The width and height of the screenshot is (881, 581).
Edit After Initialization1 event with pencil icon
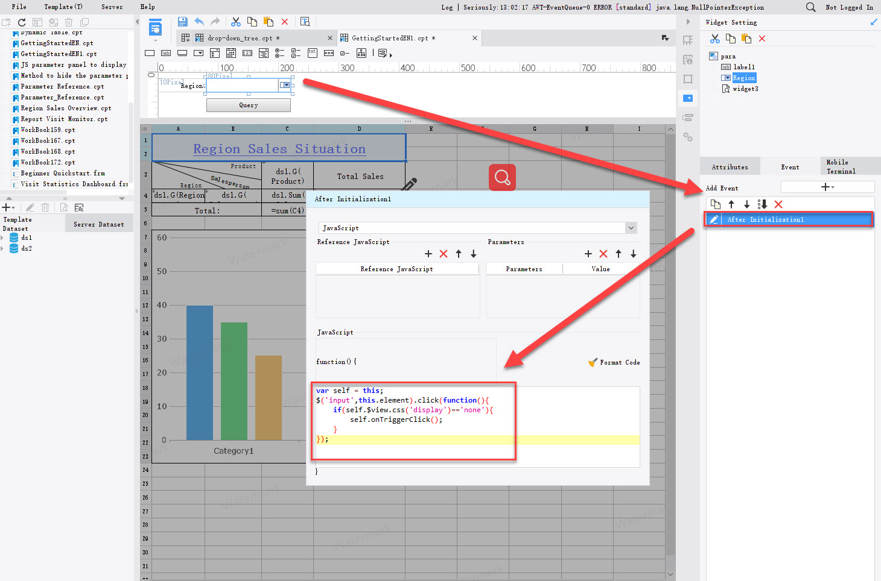click(714, 219)
